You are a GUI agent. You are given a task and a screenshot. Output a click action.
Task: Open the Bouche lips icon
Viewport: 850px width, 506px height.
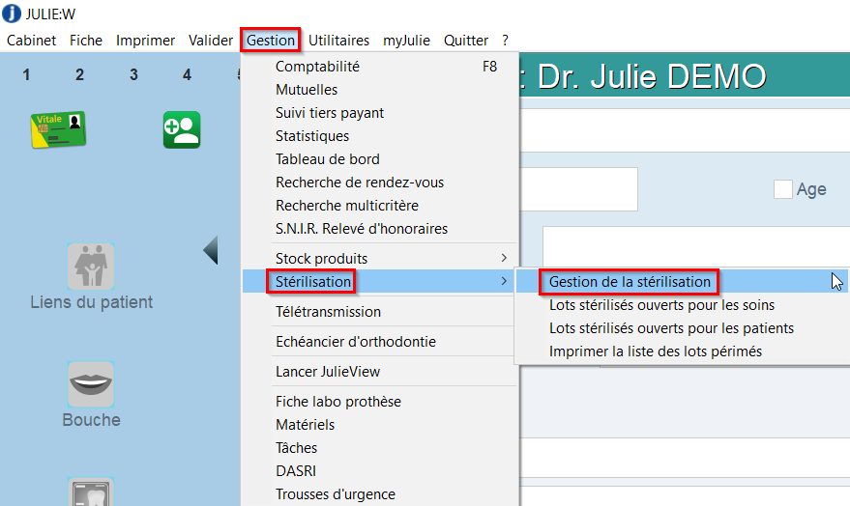91,383
